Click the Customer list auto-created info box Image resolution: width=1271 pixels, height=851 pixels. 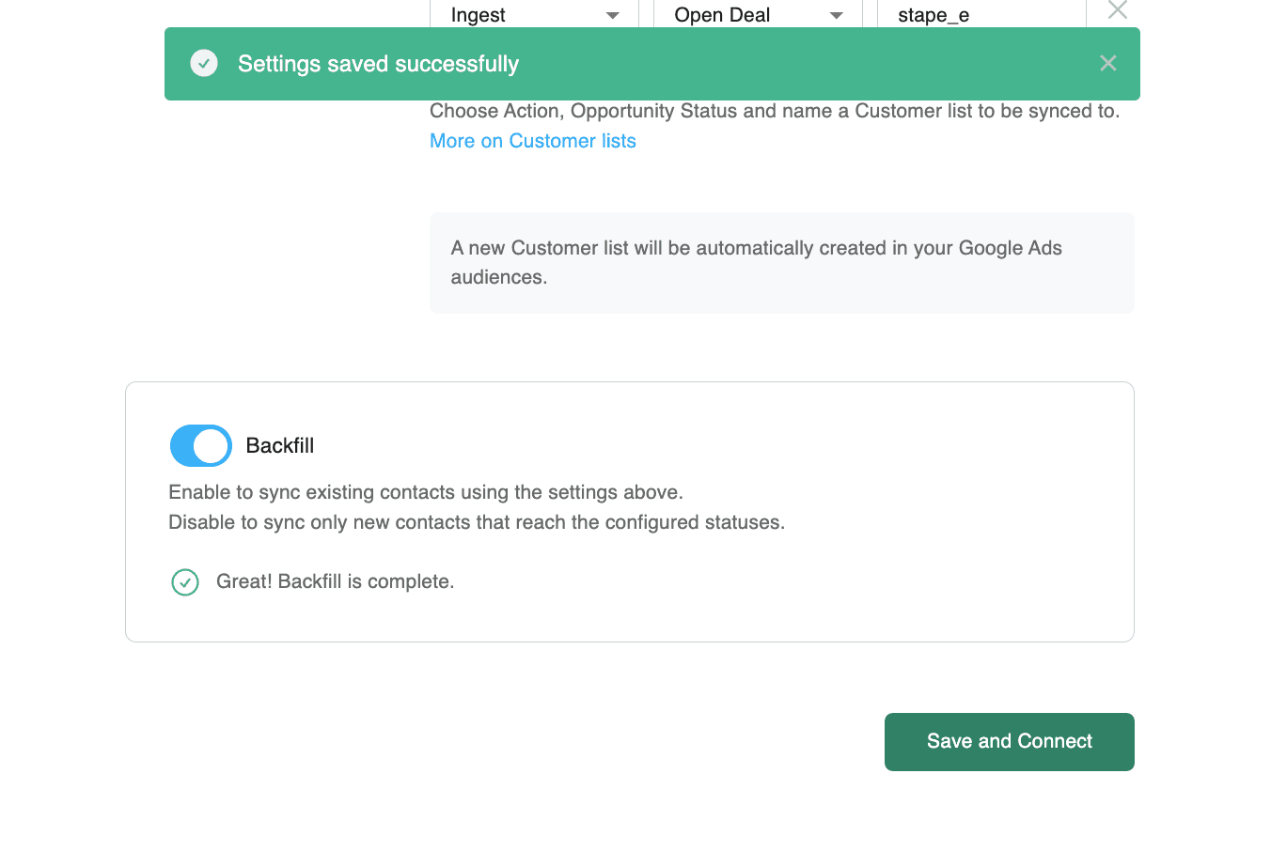tap(782, 263)
